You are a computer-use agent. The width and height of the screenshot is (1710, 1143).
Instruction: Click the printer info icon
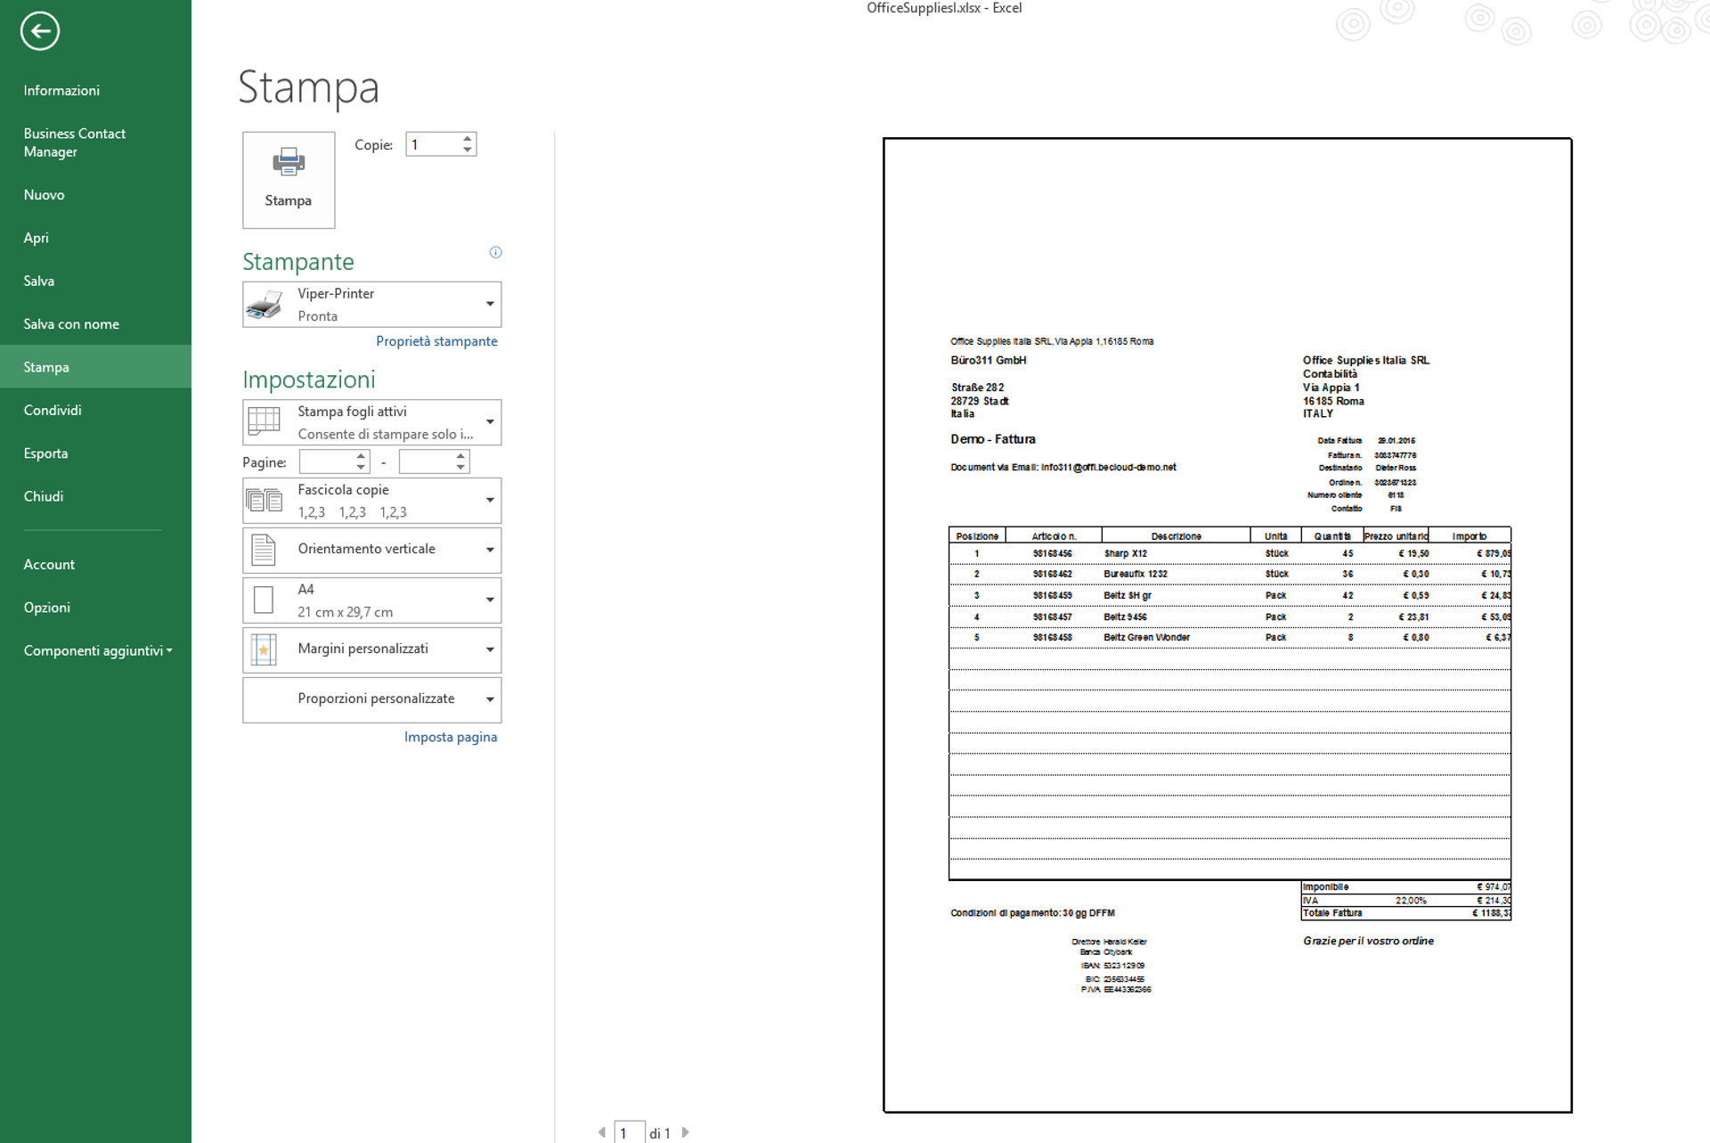(496, 252)
